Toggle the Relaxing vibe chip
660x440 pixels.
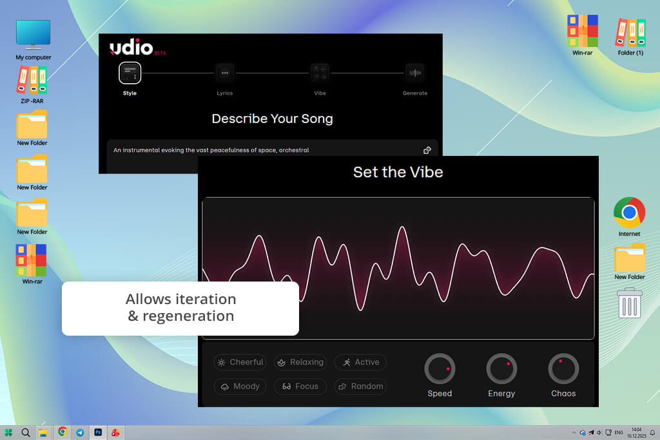300,362
